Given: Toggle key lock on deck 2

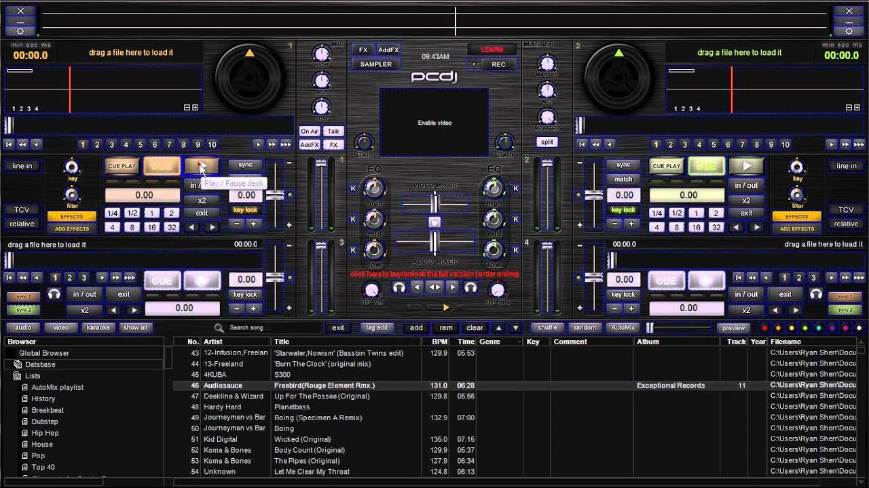Looking at the screenshot, I should tap(623, 210).
